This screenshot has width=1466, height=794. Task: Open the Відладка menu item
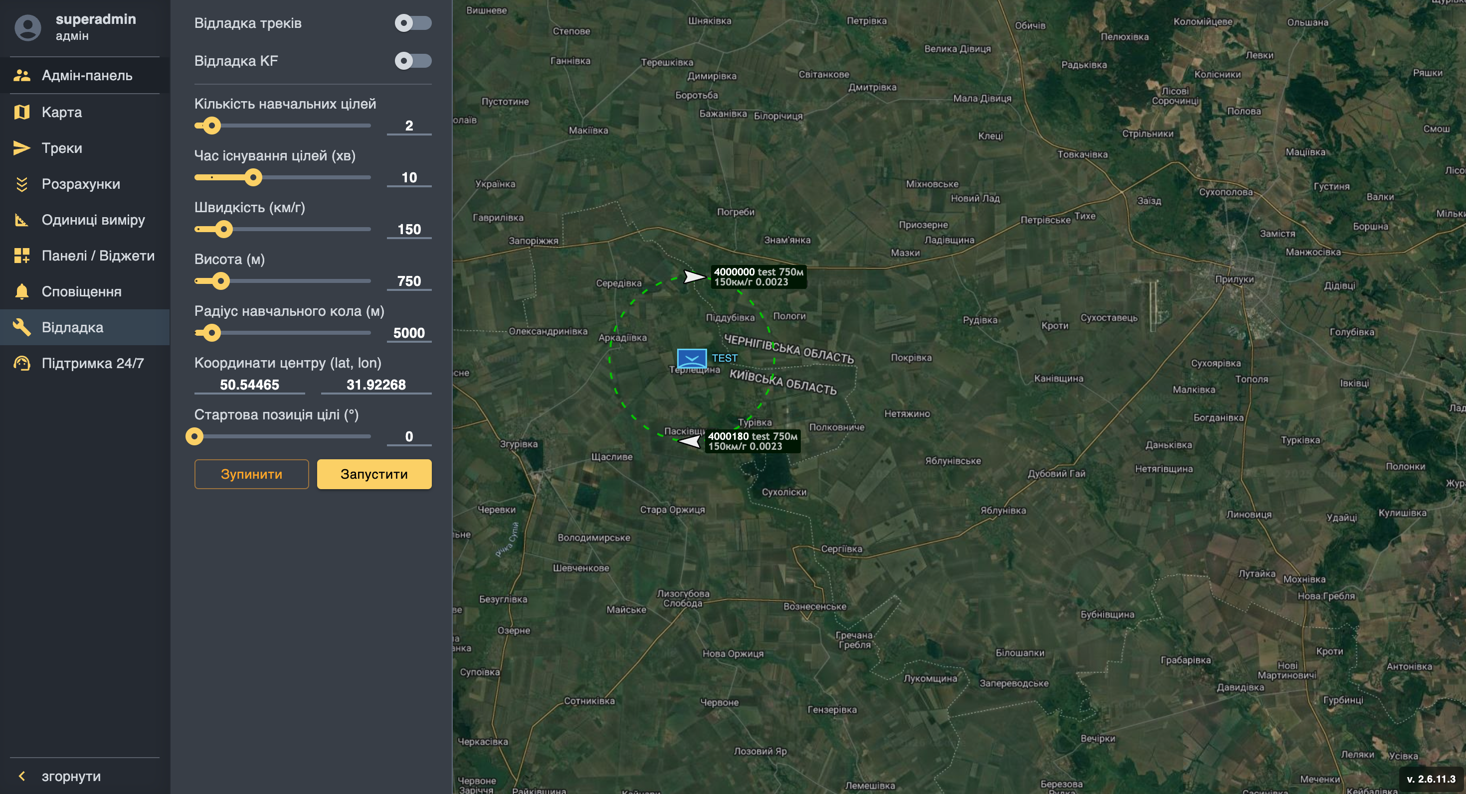(x=72, y=327)
